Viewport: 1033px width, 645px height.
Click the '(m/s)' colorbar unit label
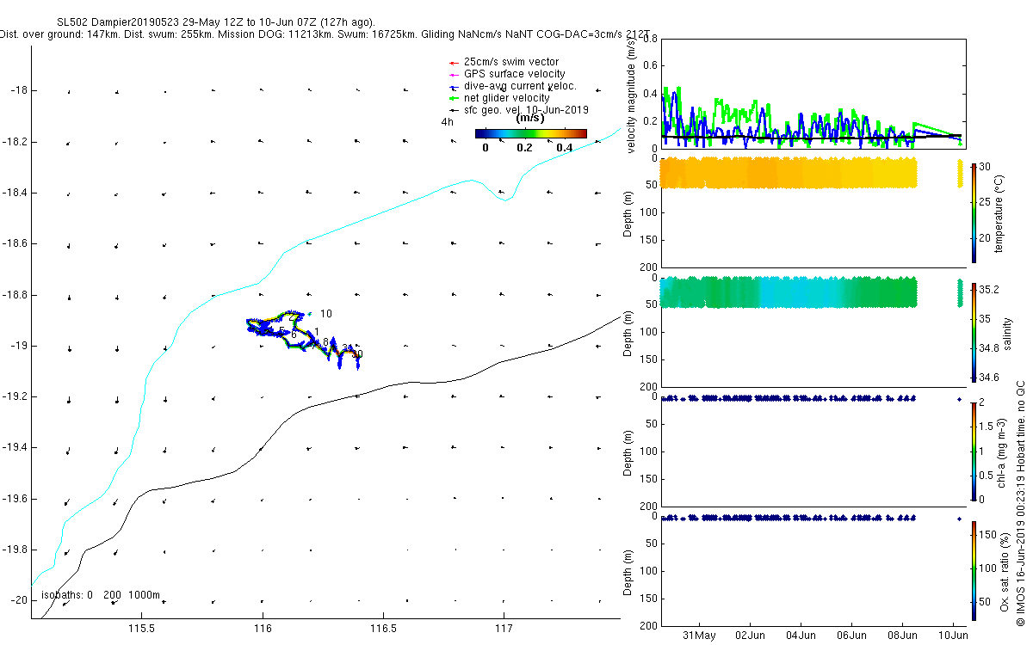[530, 119]
